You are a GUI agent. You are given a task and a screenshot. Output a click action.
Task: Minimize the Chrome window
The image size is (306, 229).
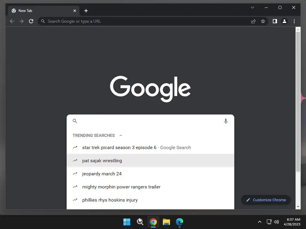click(266, 7)
